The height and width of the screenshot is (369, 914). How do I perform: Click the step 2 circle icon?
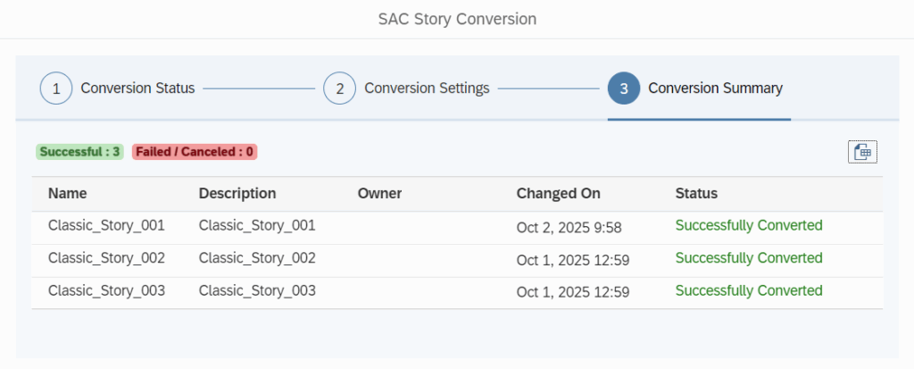tap(339, 88)
